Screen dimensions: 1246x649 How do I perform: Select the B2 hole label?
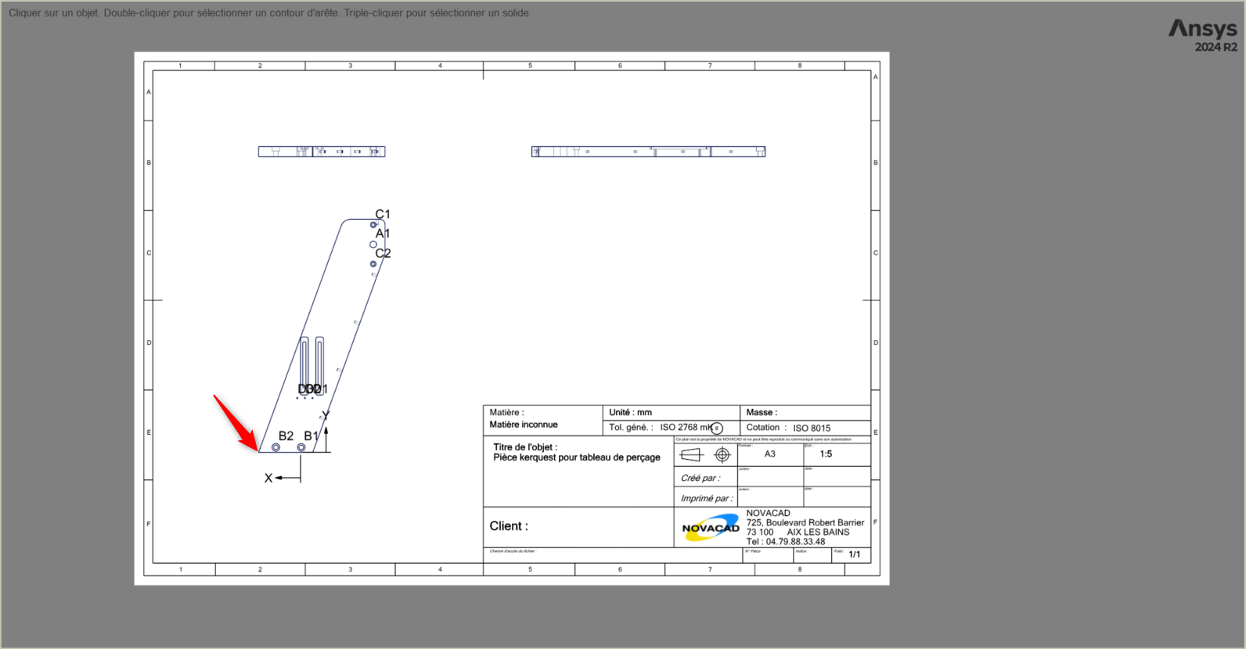(x=286, y=436)
